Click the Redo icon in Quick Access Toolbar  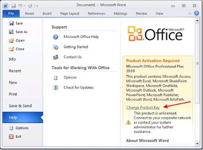pyautogui.click(x=30, y=6)
